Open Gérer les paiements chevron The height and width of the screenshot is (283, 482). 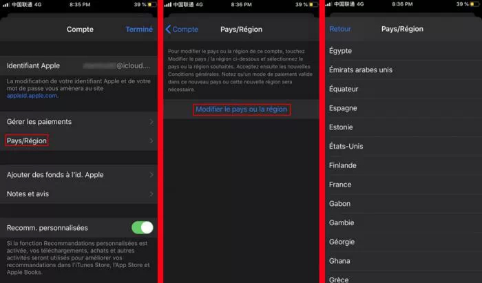click(151, 122)
